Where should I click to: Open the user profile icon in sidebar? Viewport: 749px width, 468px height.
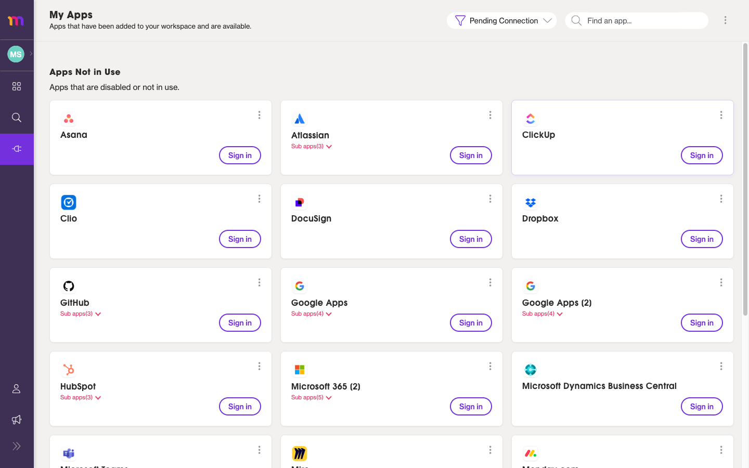17,388
